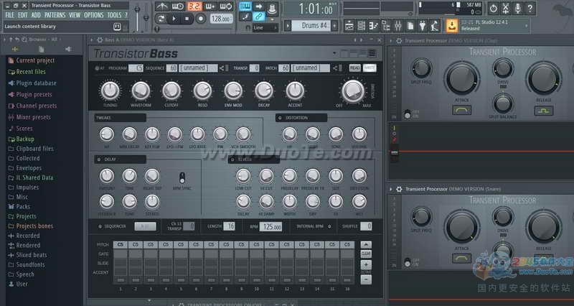Image resolution: width=574 pixels, height=306 pixels.
Task: Click the sequencer minus octave button
Action: click(366, 279)
